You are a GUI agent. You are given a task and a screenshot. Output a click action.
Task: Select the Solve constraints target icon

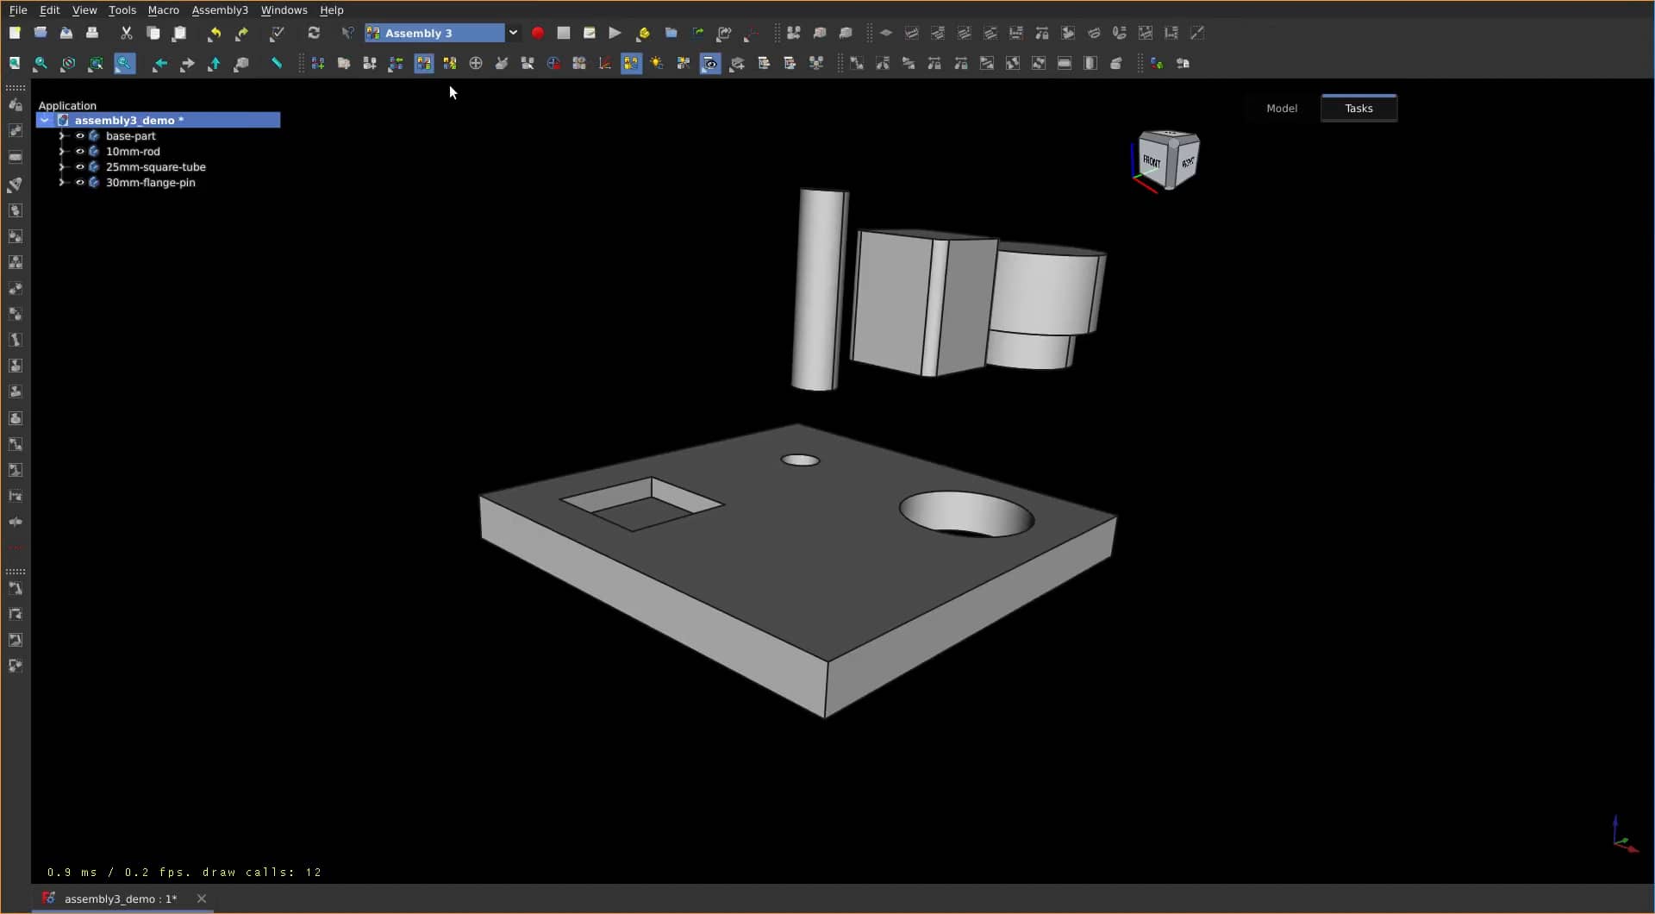coord(476,64)
